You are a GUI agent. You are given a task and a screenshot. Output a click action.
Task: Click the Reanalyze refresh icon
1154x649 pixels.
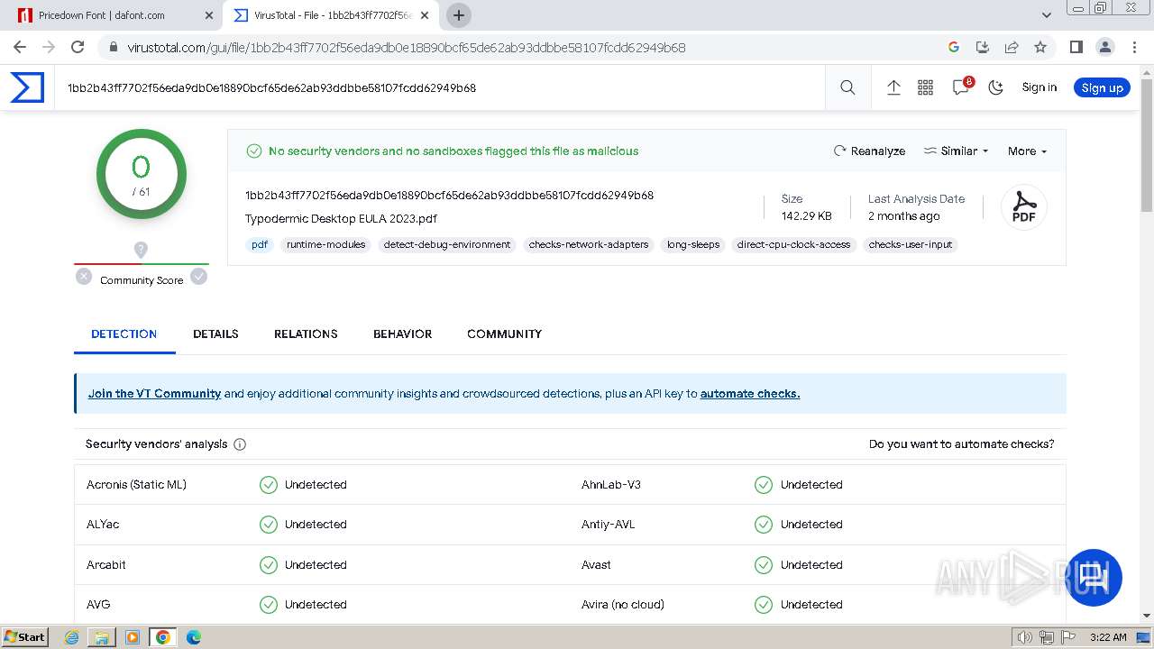[840, 151]
